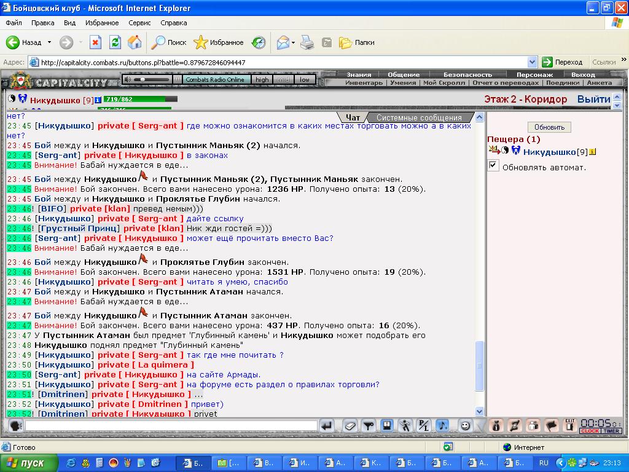
Task: Click the black flag icon
Action: click(x=552, y=425)
